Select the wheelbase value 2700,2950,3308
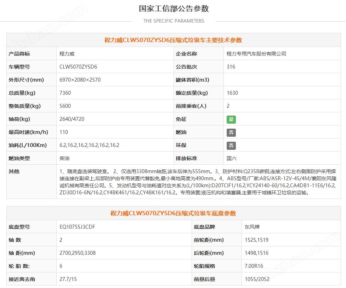This screenshot has width=346, height=288. click(78, 253)
